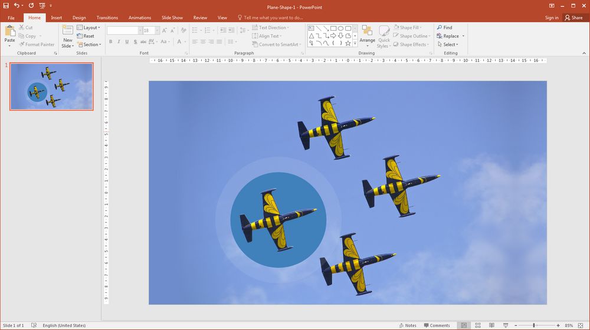The height and width of the screenshot is (330, 590).
Task: Switch to the Design tab
Action: click(79, 18)
